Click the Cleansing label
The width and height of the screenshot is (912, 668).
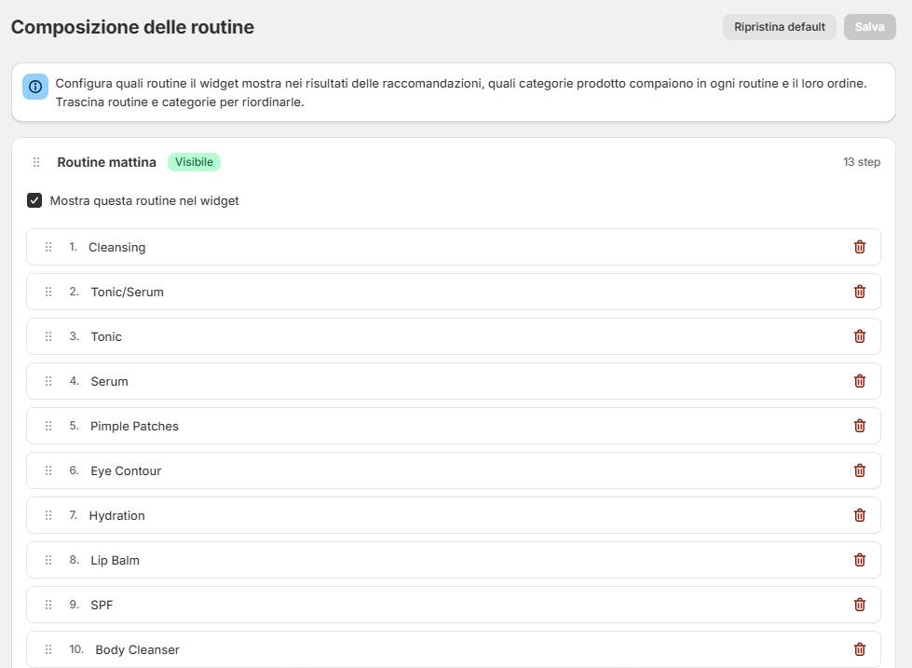coord(116,247)
